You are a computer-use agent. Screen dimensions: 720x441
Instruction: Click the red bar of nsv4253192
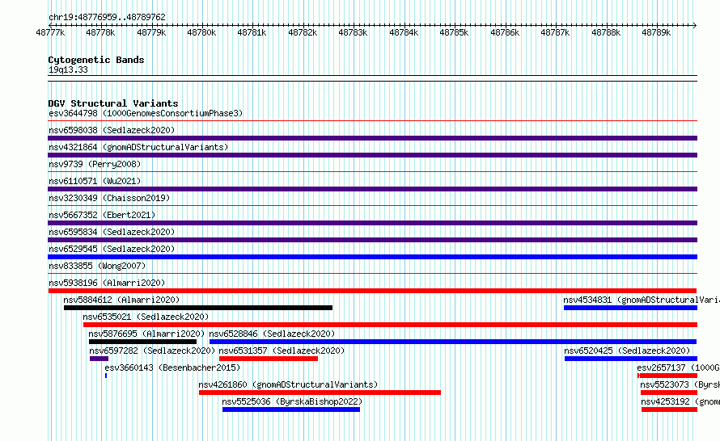[x=670, y=409]
